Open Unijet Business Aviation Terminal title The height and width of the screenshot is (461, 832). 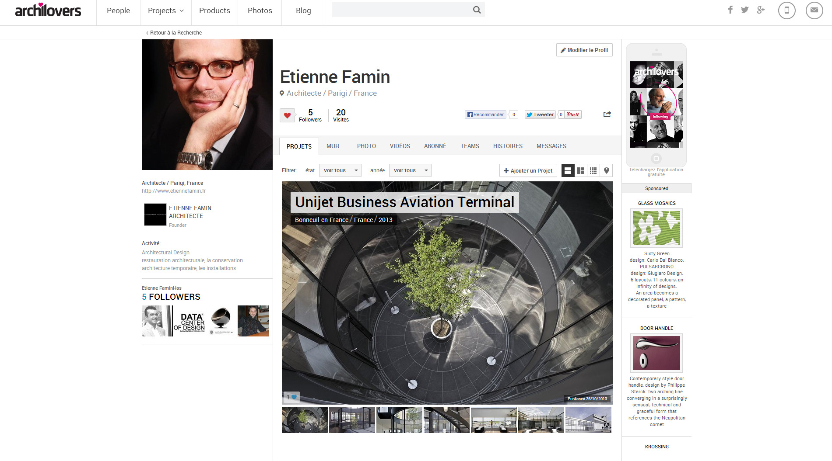coord(404,202)
